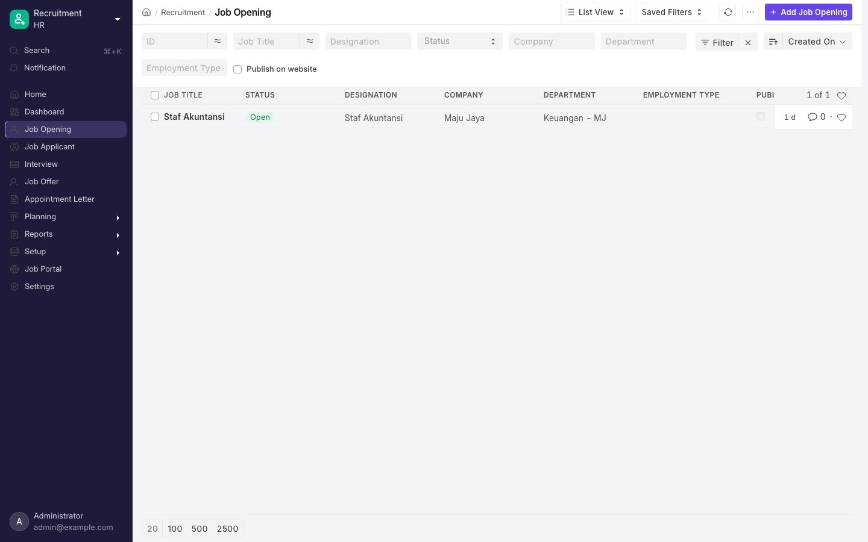The width and height of the screenshot is (868, 542).
Task: Toggle sort order direction icon
Action: [773, 42]
